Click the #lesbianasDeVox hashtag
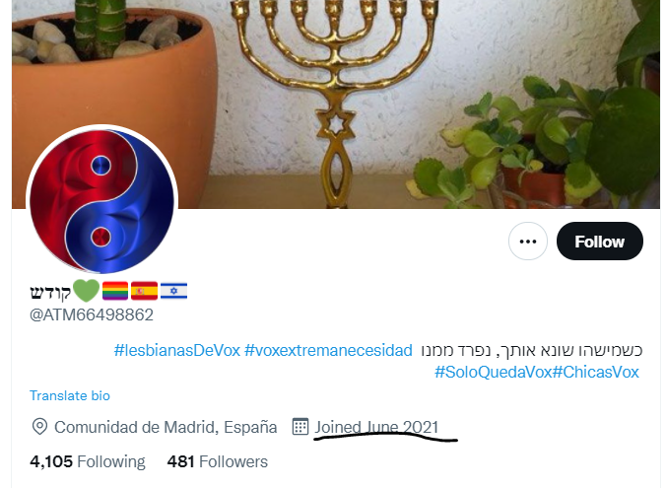The height and width of the screenshot is (488, 666). click(x=177, y=351)
